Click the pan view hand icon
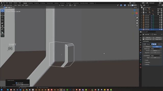 point(137,20)
